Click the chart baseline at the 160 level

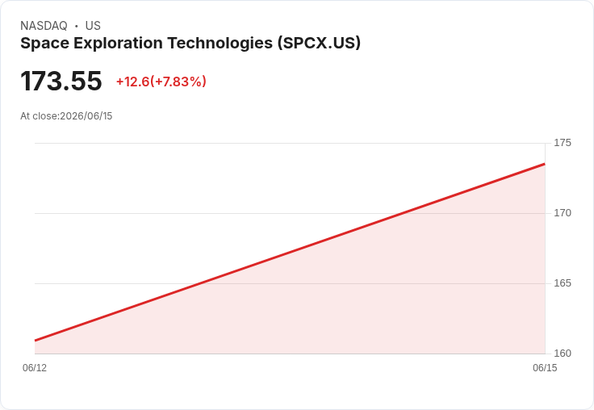[290, 354]
